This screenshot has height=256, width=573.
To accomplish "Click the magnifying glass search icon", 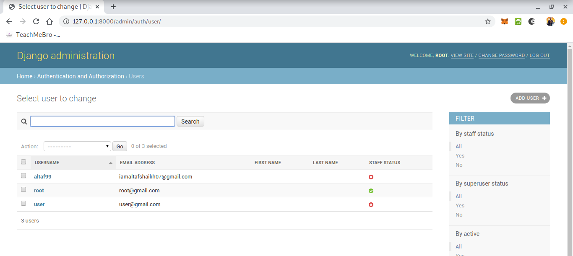I will click(24, 122).
